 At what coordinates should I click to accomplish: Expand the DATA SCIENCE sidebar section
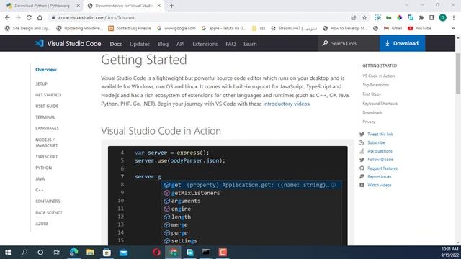point(49,213)
